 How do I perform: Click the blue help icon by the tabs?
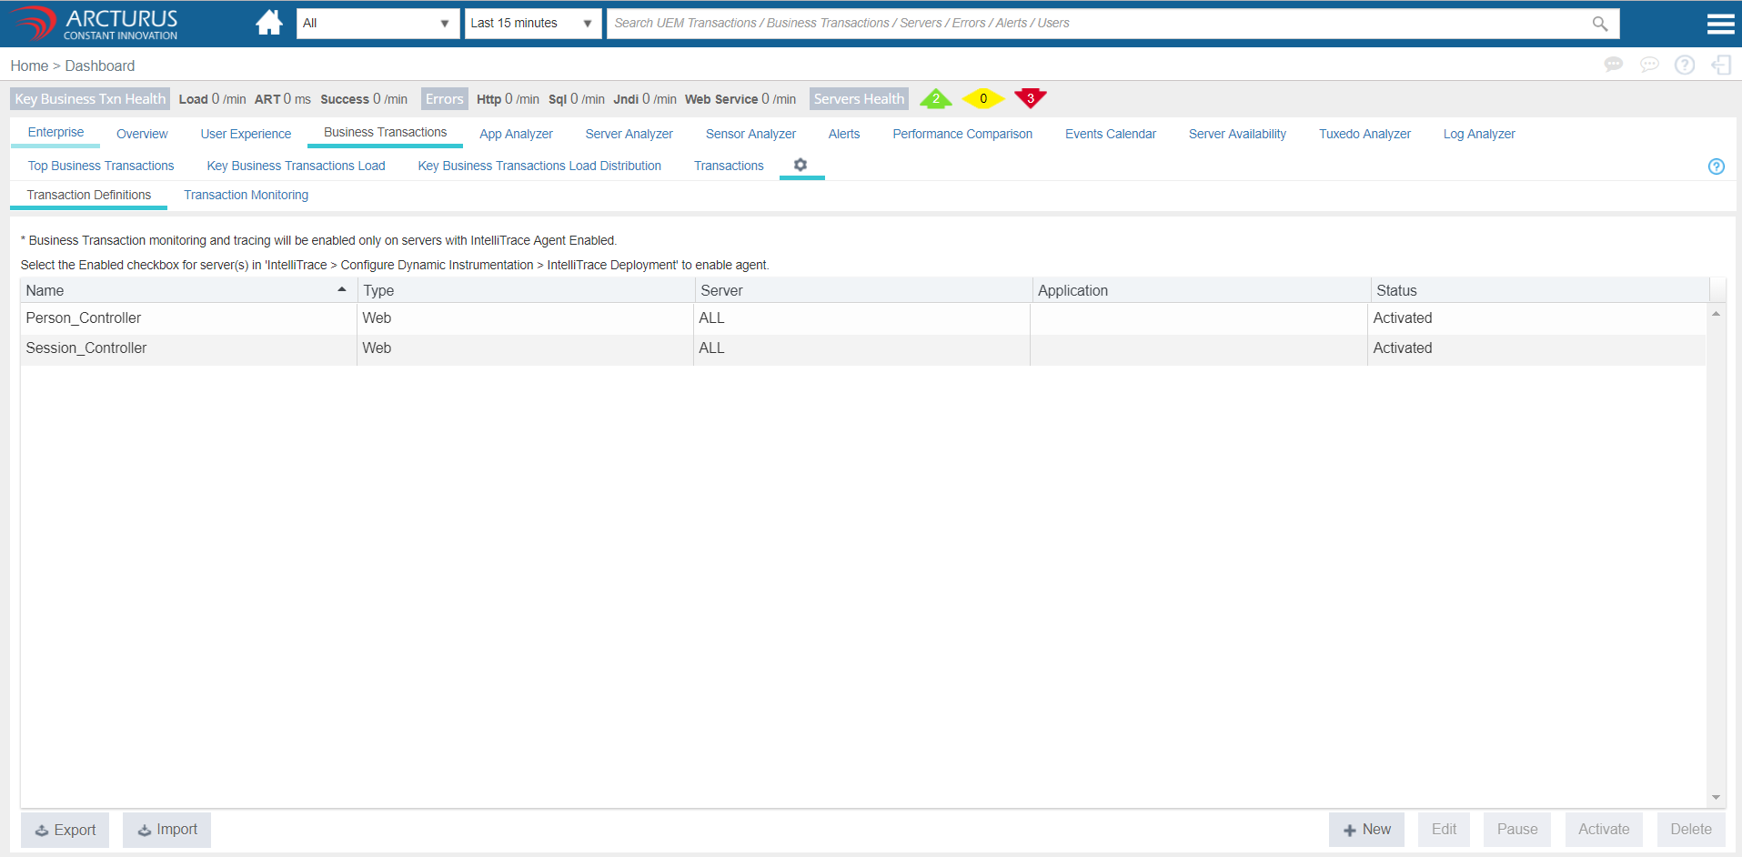[x=1716, y=166]
